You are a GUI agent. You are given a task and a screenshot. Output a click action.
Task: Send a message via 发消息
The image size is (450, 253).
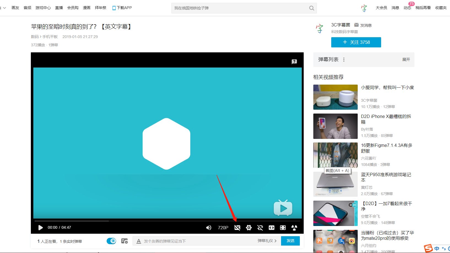[x=363, y=25]
